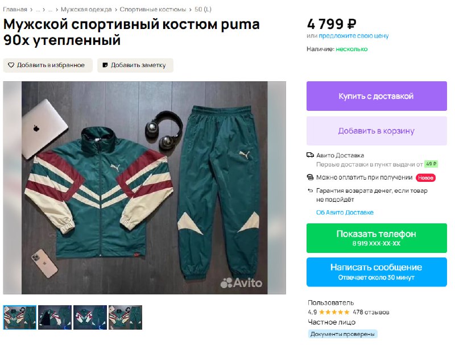Open Главная breadcrumb link

(x=15, y=9)
